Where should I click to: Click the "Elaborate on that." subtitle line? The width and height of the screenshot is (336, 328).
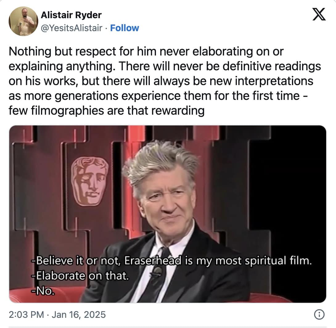tap(80, 276)
